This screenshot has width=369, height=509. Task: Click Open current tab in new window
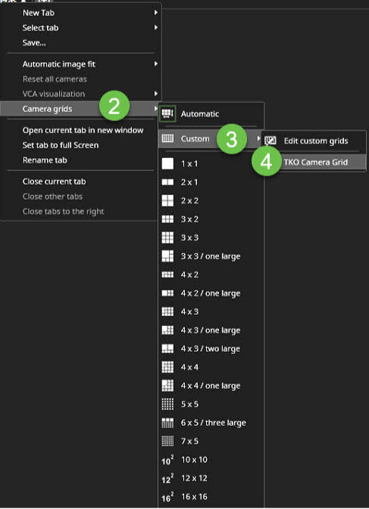pos(83,130)
